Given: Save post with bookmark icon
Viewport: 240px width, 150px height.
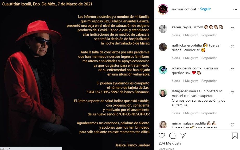Looking at the screenshot, I should pos(235,136).
